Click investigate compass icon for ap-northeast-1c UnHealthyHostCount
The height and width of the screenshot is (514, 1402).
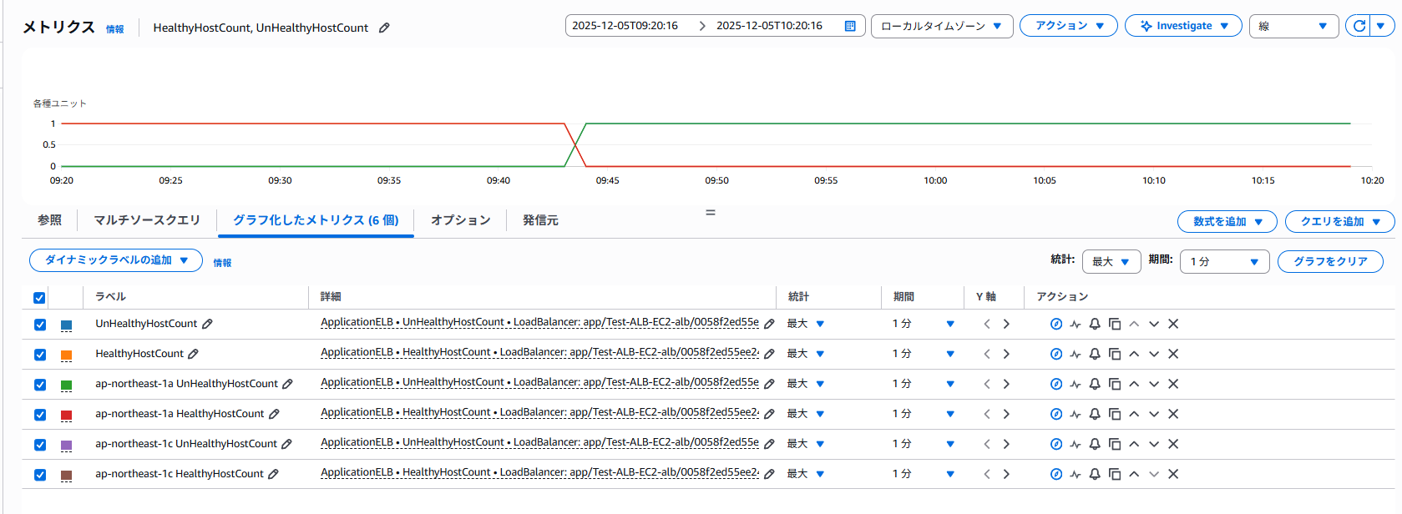click(x=1056, y=444)
